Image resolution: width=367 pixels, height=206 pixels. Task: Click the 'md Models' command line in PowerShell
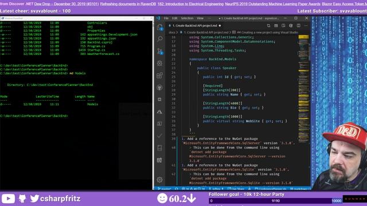pos(42,73)
